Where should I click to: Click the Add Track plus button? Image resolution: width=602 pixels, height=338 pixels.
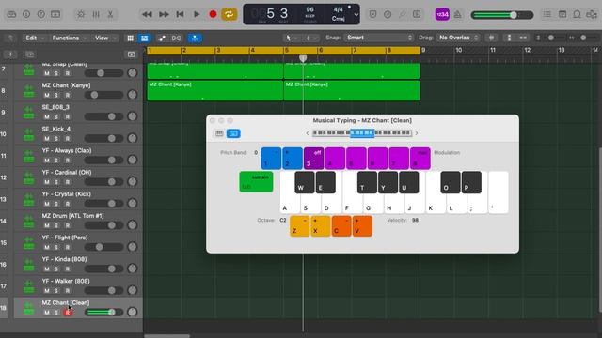tap(10, 54)
